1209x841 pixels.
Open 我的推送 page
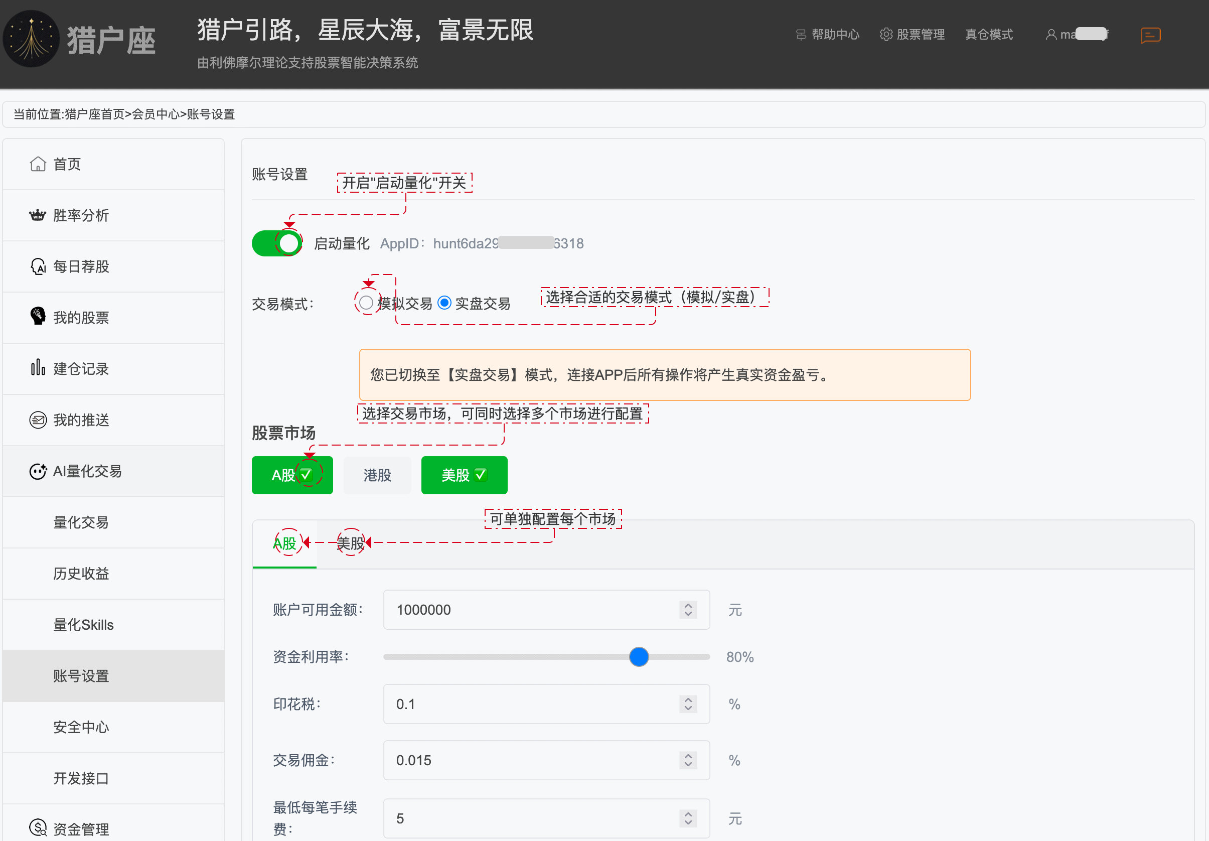pyautogui.click(x=113, y=419)
